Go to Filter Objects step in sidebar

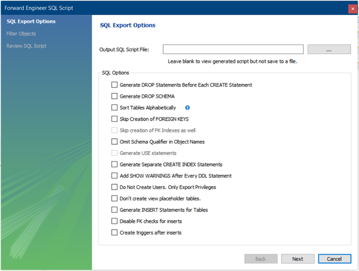pyautogui.click(x=21, y=34)
